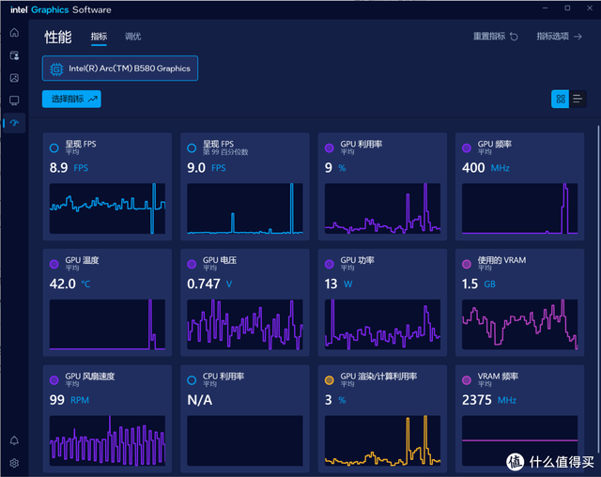This screenshot has height=477, width=601.
Task: Click the 99 RPM fan value
Action: 69,400
